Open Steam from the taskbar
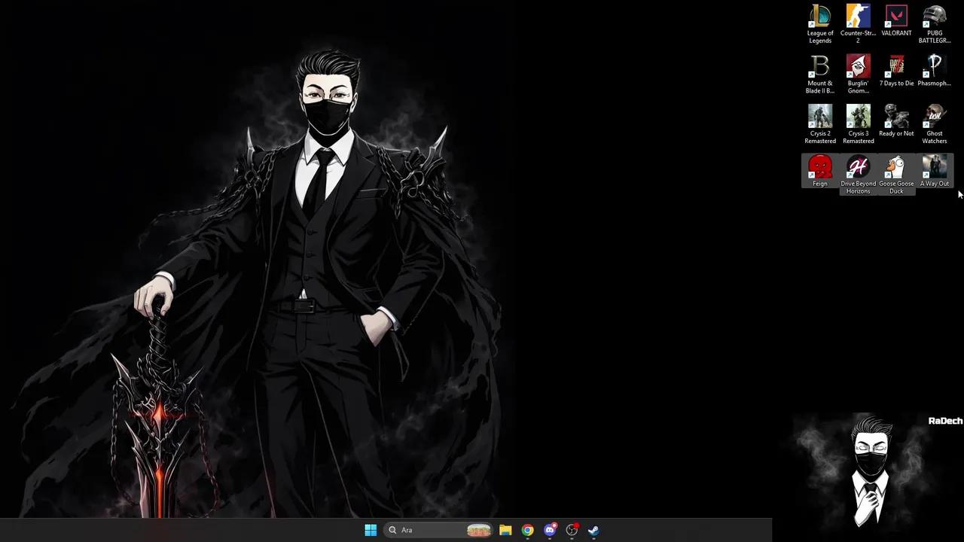This screenshot has width=964, height=542. pos(593,530)
